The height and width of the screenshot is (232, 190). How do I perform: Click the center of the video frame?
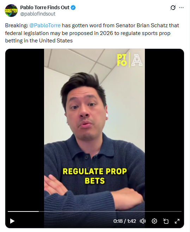[x=94, y=138]
